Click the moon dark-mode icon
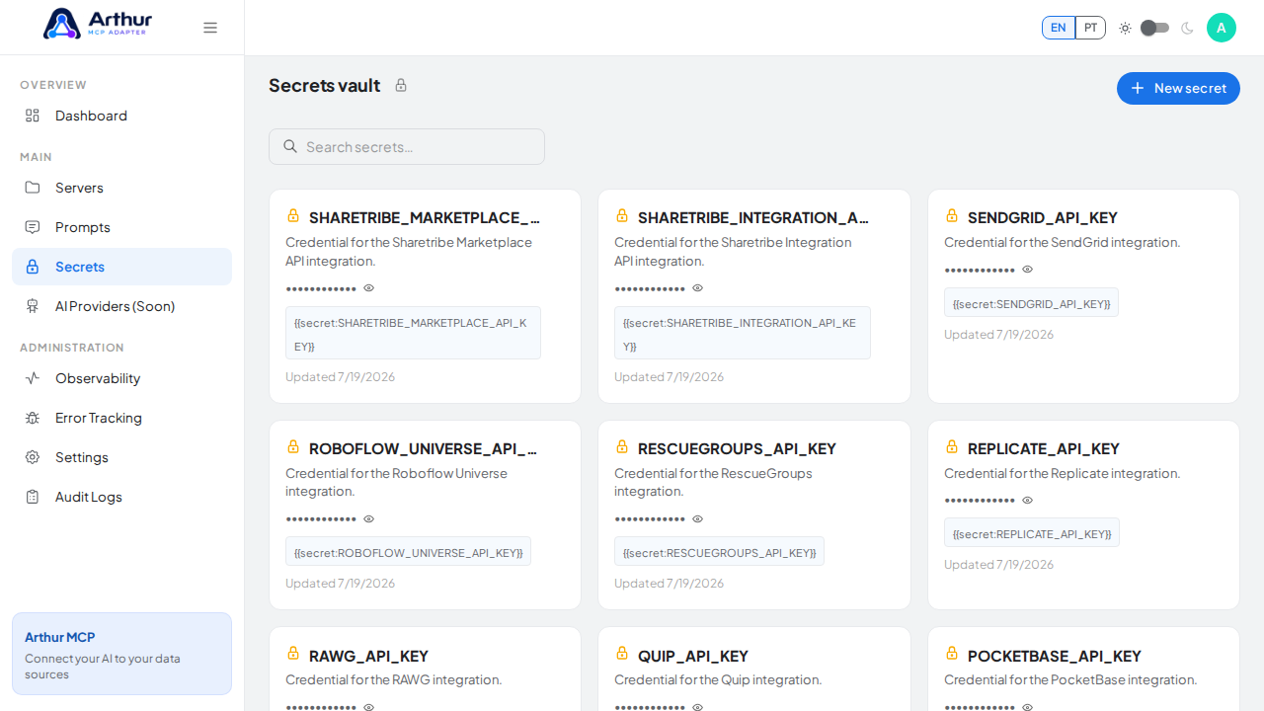 point(1187,28)
